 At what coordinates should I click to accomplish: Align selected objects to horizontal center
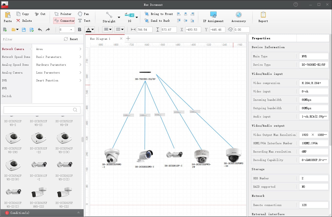tap(186, 14)
